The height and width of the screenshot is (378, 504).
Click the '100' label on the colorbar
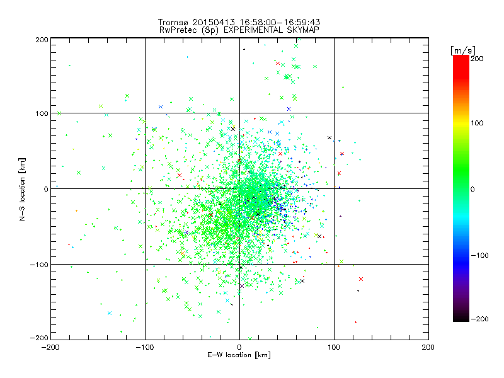pos(477,123)
